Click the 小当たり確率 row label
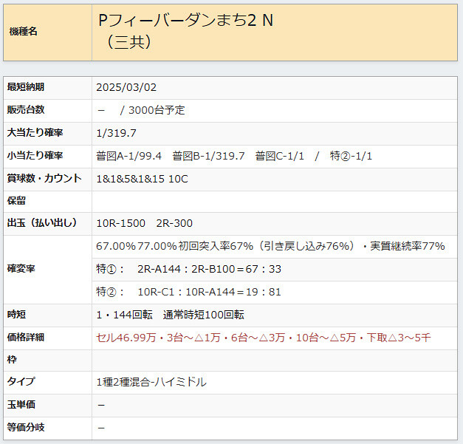The image size is (463, 444). (35, 156)
